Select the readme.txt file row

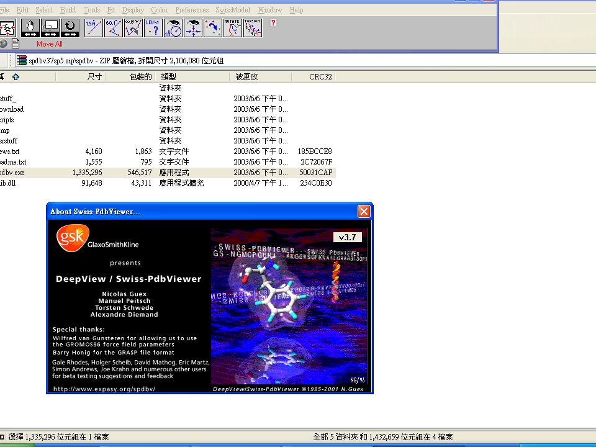[x=167, y=162]
